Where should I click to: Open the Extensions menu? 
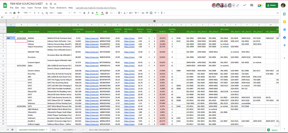[61, 8]
